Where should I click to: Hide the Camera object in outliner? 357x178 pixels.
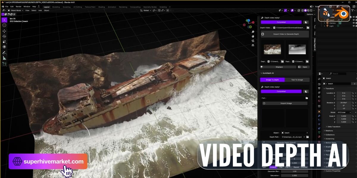pyautogui.click(x=354, y=23)
